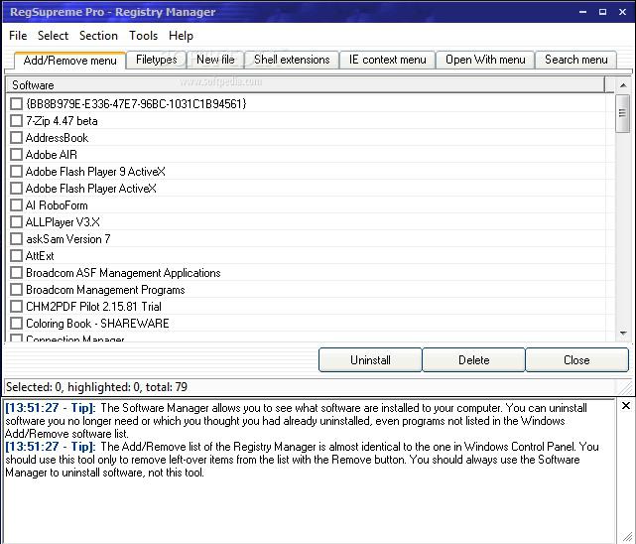
Task: Mark the AI RoboForm checkbox
Action: [16, 205]
